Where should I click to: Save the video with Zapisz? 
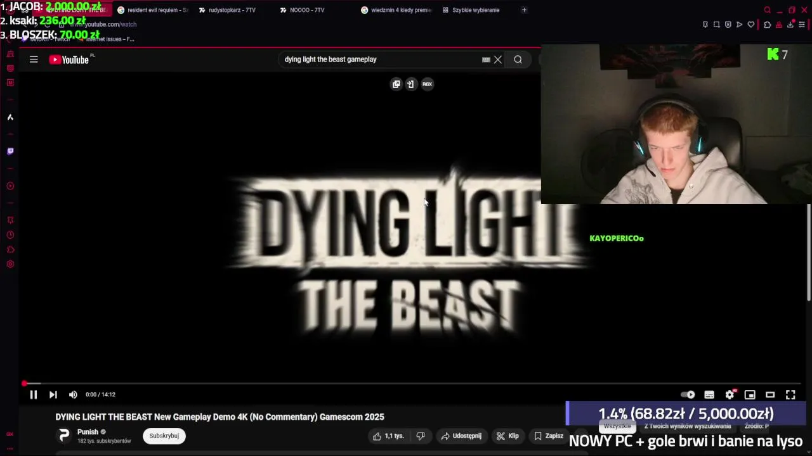549,436
